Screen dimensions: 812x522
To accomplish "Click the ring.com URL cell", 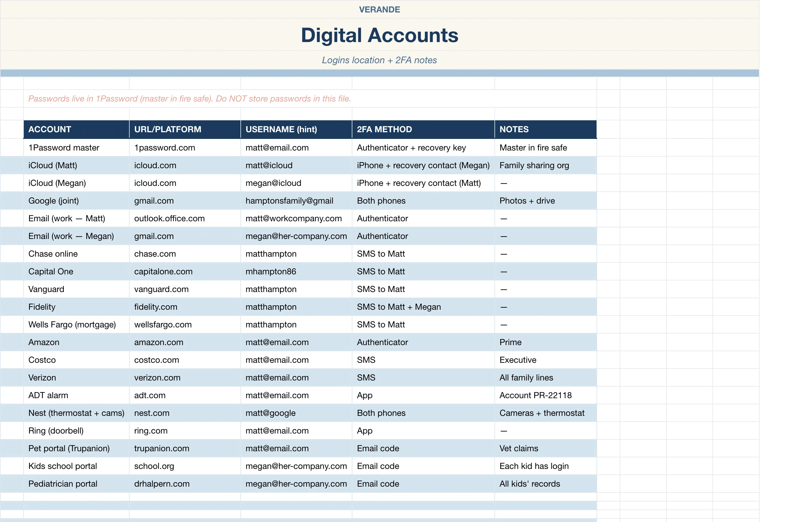I will click(185, 430).
